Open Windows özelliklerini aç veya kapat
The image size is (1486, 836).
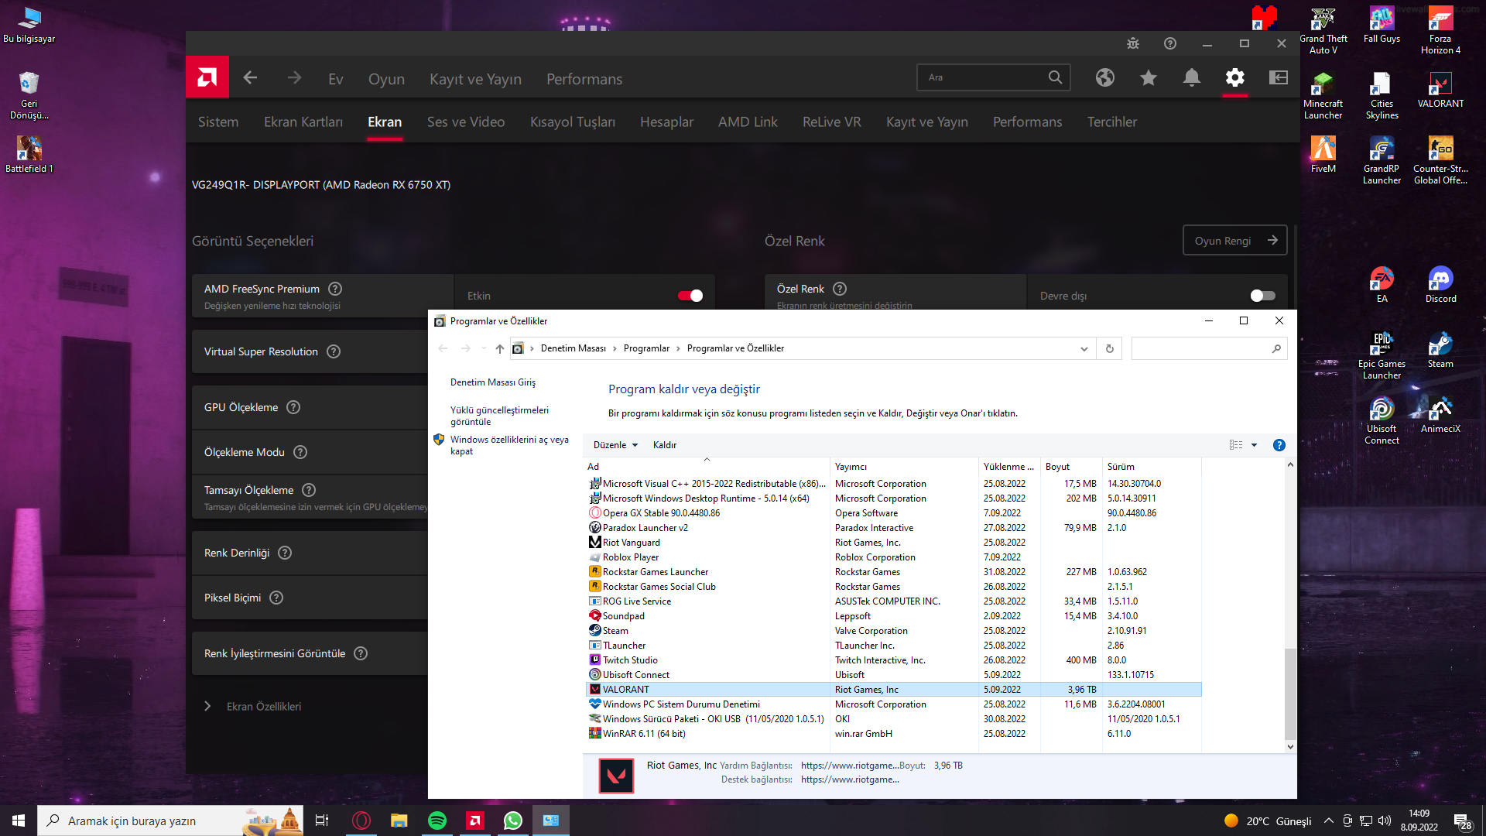click(509, 445)
